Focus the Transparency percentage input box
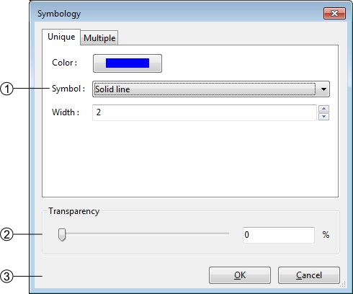Viewport: 353px width, 294px height. (x=279, y=235)
